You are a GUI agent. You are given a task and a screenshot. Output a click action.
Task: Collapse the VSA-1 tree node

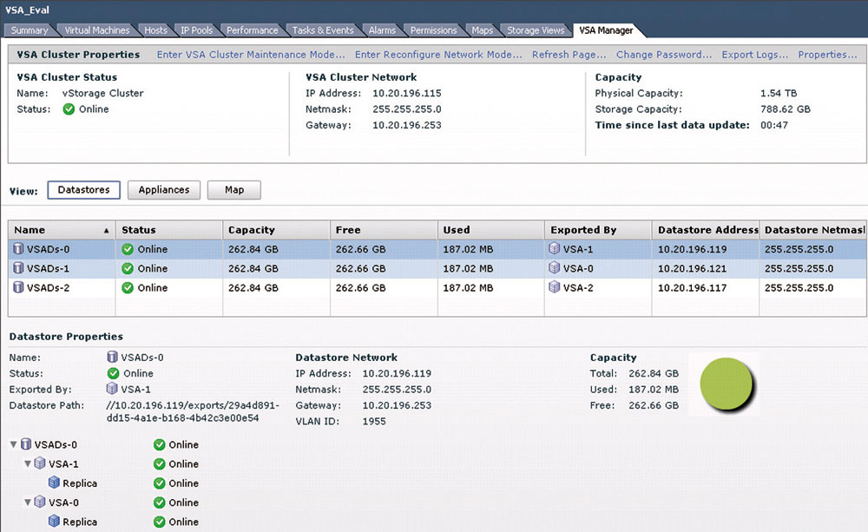click(27, 464)
